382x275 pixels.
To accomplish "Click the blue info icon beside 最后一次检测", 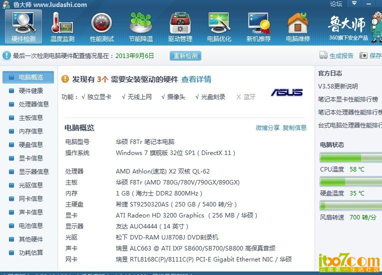I will pyautogui.click(x=6, y=55).
